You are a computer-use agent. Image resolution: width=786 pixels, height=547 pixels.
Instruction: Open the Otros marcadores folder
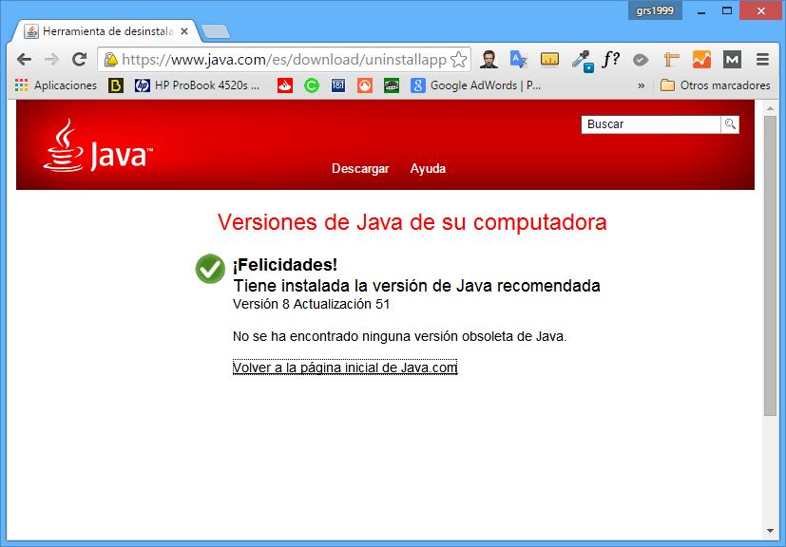(x=715, y=85)
